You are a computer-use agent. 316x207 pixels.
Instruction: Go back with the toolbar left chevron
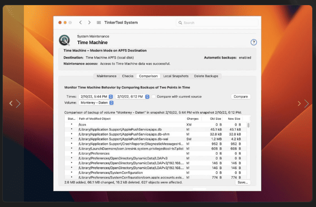[81, 22]
